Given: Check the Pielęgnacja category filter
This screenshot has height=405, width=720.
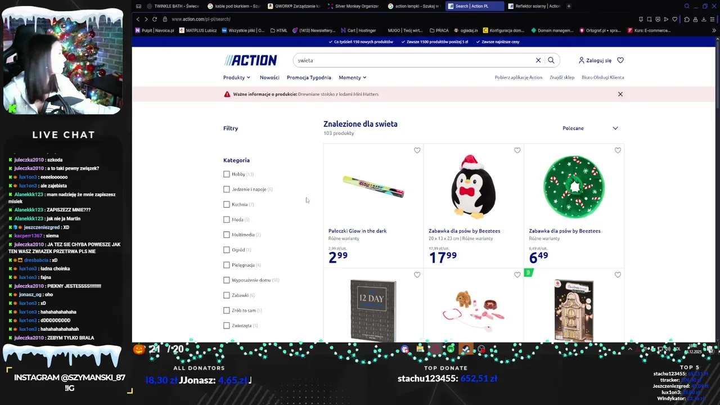Looking at the screenshot, I should [x=227, y=265].
